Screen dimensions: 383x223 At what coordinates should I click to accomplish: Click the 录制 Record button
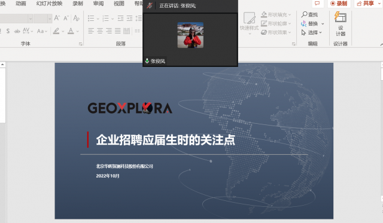pos(339,4)
